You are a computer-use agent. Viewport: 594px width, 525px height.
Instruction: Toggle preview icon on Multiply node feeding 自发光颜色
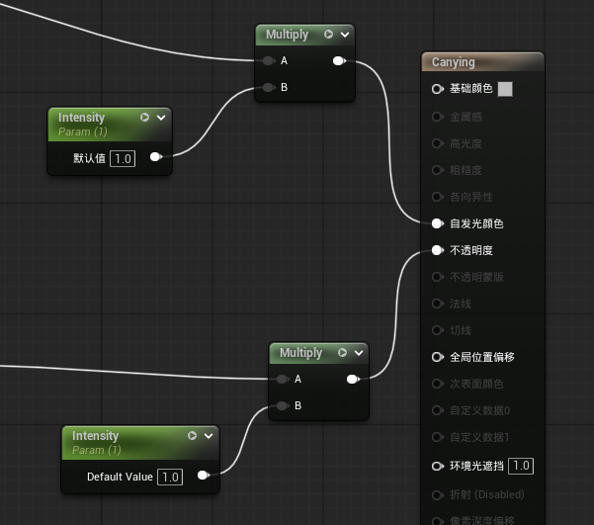[x=329, y=35]
